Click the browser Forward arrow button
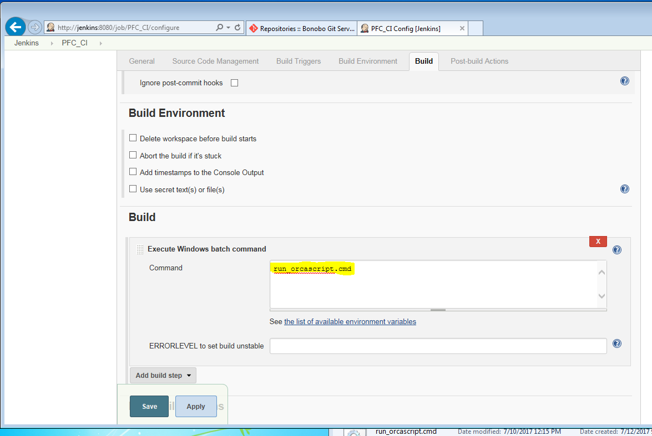 click(35, 27)
